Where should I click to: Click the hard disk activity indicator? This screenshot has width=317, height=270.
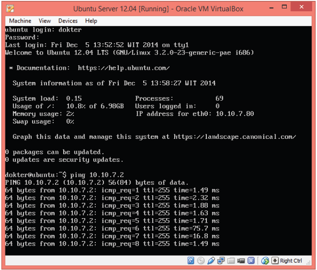click(x=191, y=261)
